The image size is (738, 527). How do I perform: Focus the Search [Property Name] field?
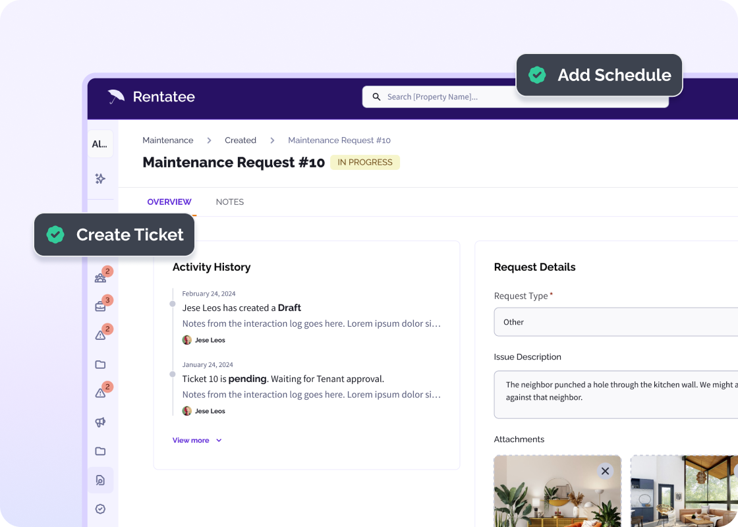point(515,97)
